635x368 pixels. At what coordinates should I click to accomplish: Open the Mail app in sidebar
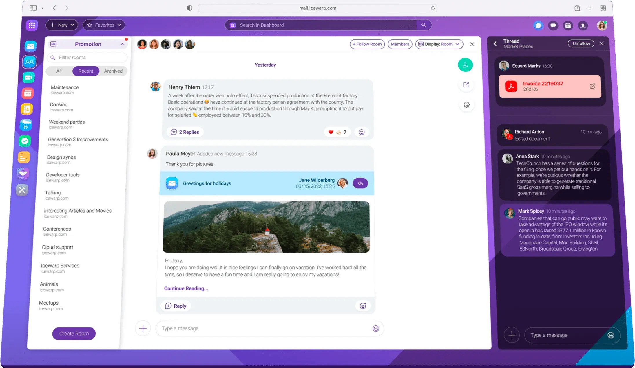(30, 46)
